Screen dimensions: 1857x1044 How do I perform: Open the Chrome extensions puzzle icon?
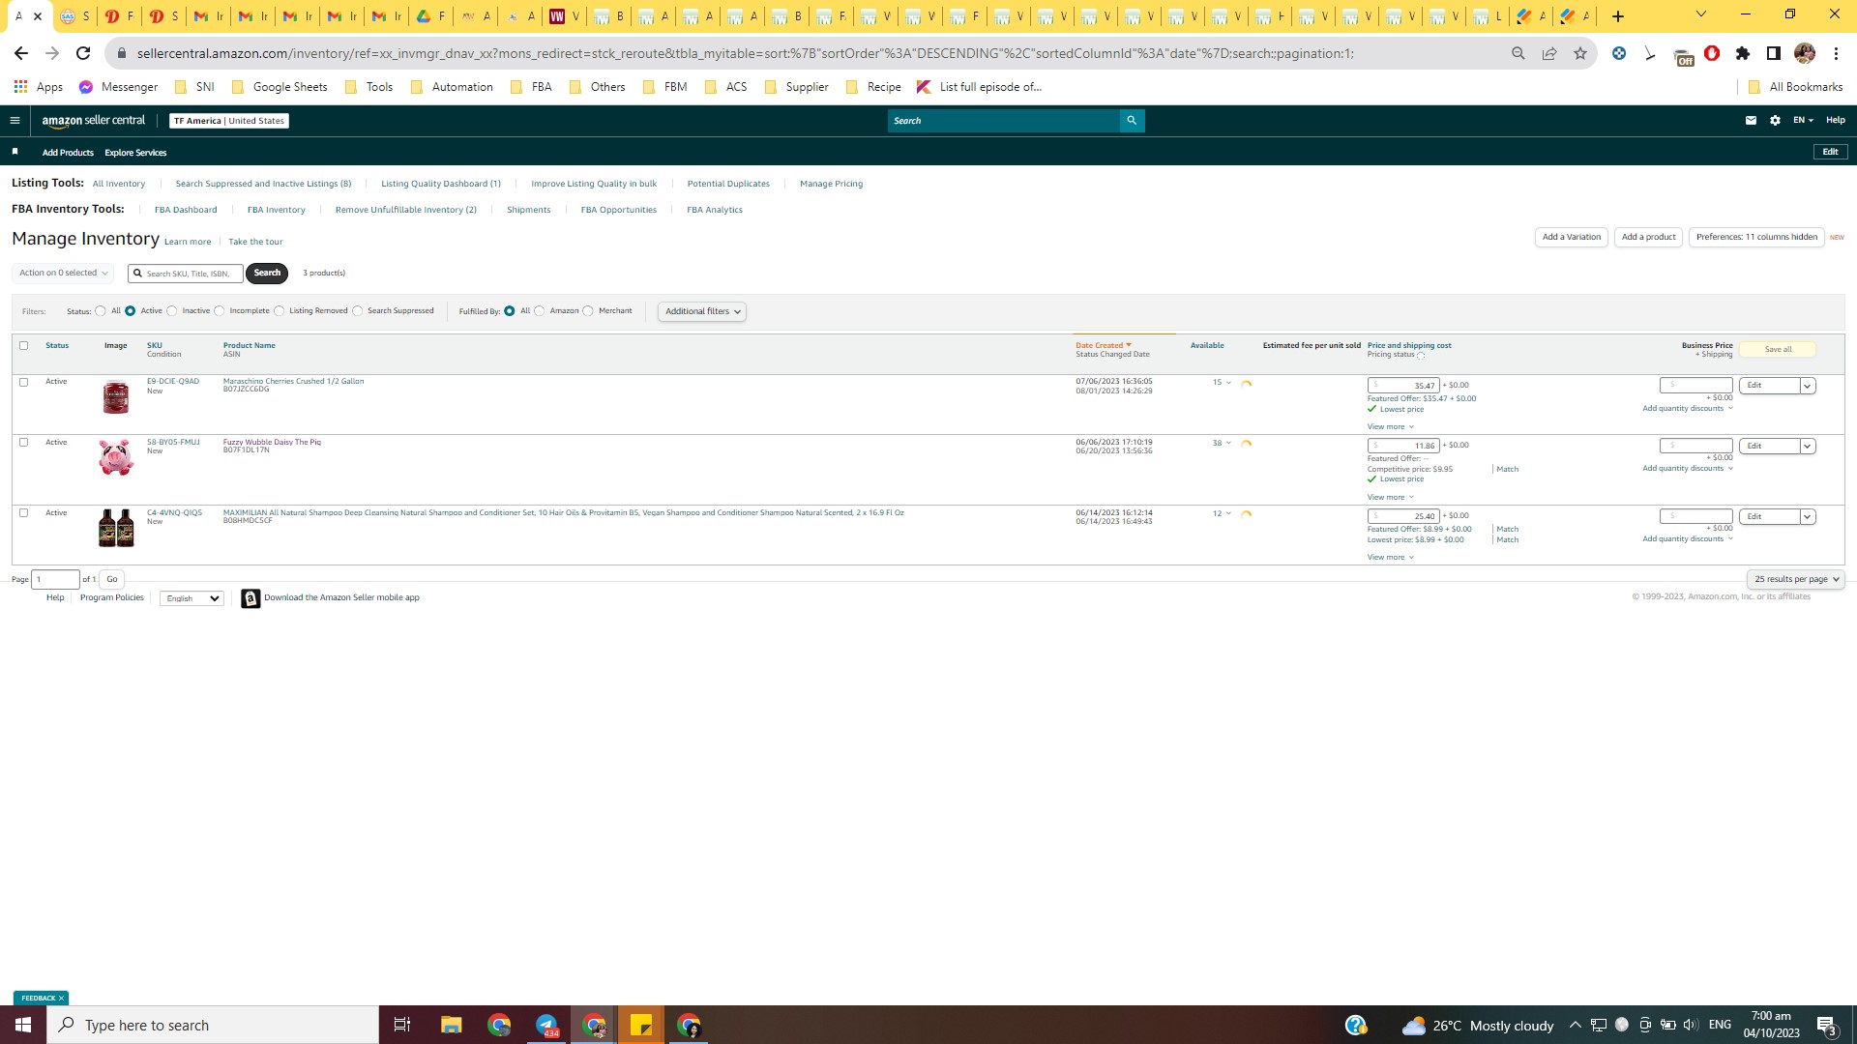pyautogui.click(x=1743, y=53)
